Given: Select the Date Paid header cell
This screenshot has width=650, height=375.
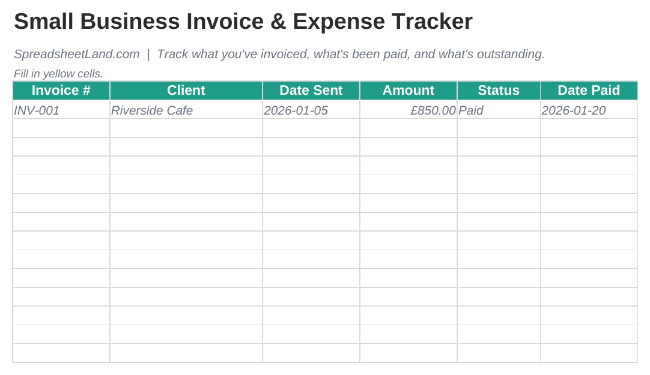Looking at the screenshot, I should coord(589,90).
